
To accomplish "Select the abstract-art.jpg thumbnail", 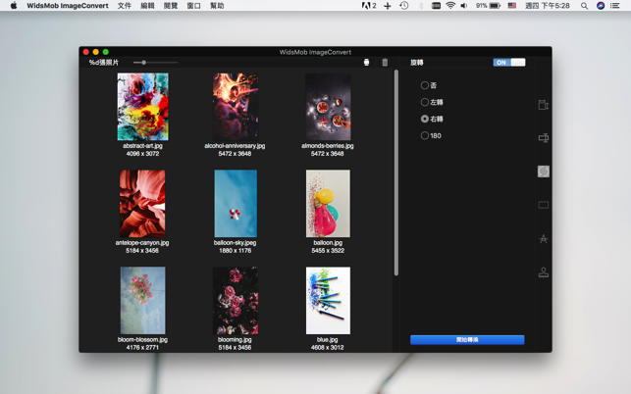I will pyautogui.click(x=143, y=107).
